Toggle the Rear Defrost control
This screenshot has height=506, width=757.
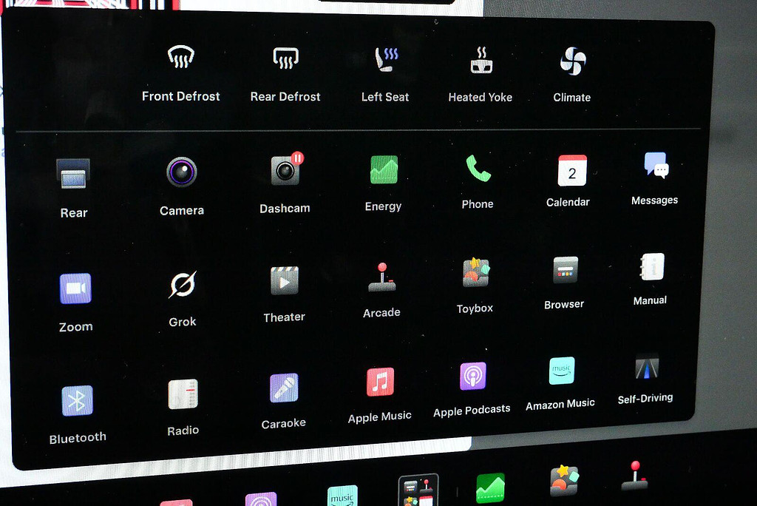pyautogui.click(x=285, y=75)
